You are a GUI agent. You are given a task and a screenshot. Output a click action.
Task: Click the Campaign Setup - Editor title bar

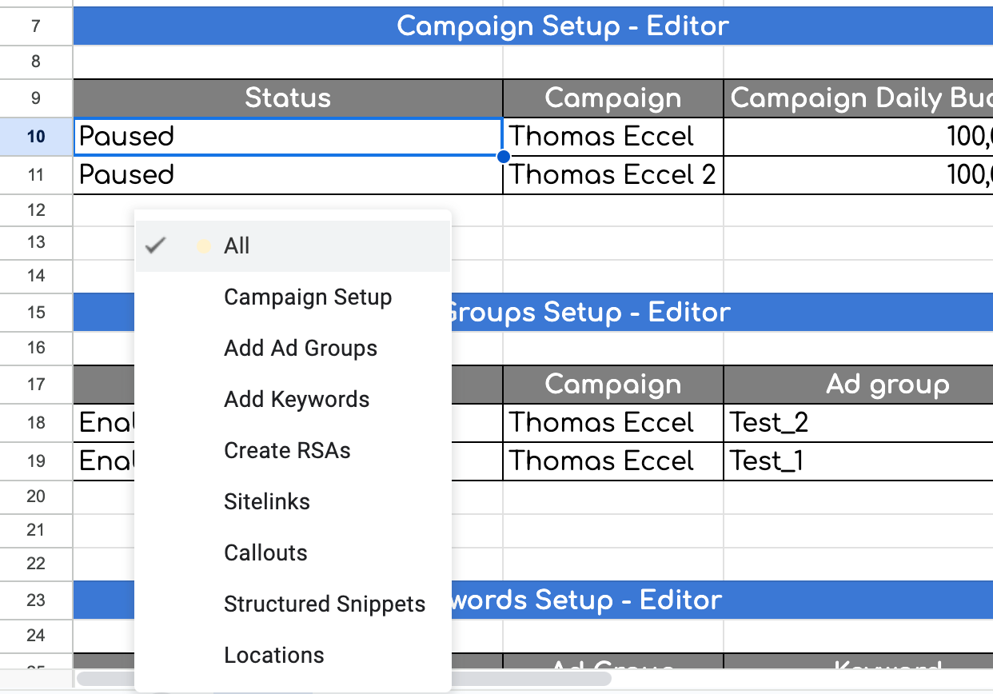click(x=563, y=26)
